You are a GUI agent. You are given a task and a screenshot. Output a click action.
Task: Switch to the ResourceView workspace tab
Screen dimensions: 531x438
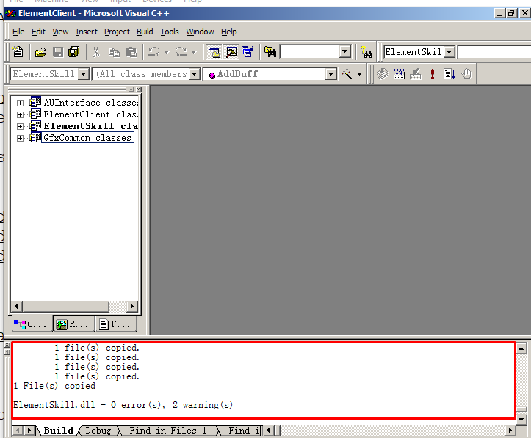coord(74,324)
